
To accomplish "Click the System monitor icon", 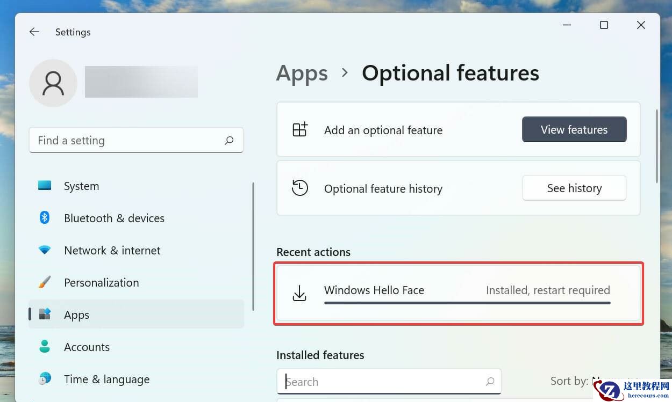I will (45, 186).
